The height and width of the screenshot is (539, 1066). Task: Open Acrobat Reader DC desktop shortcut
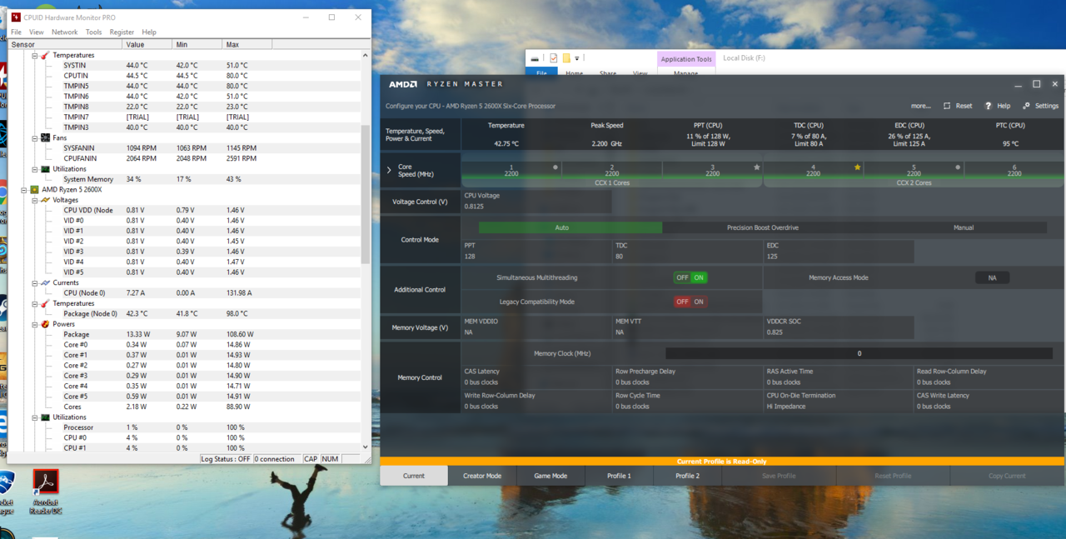tap(45, 492)
